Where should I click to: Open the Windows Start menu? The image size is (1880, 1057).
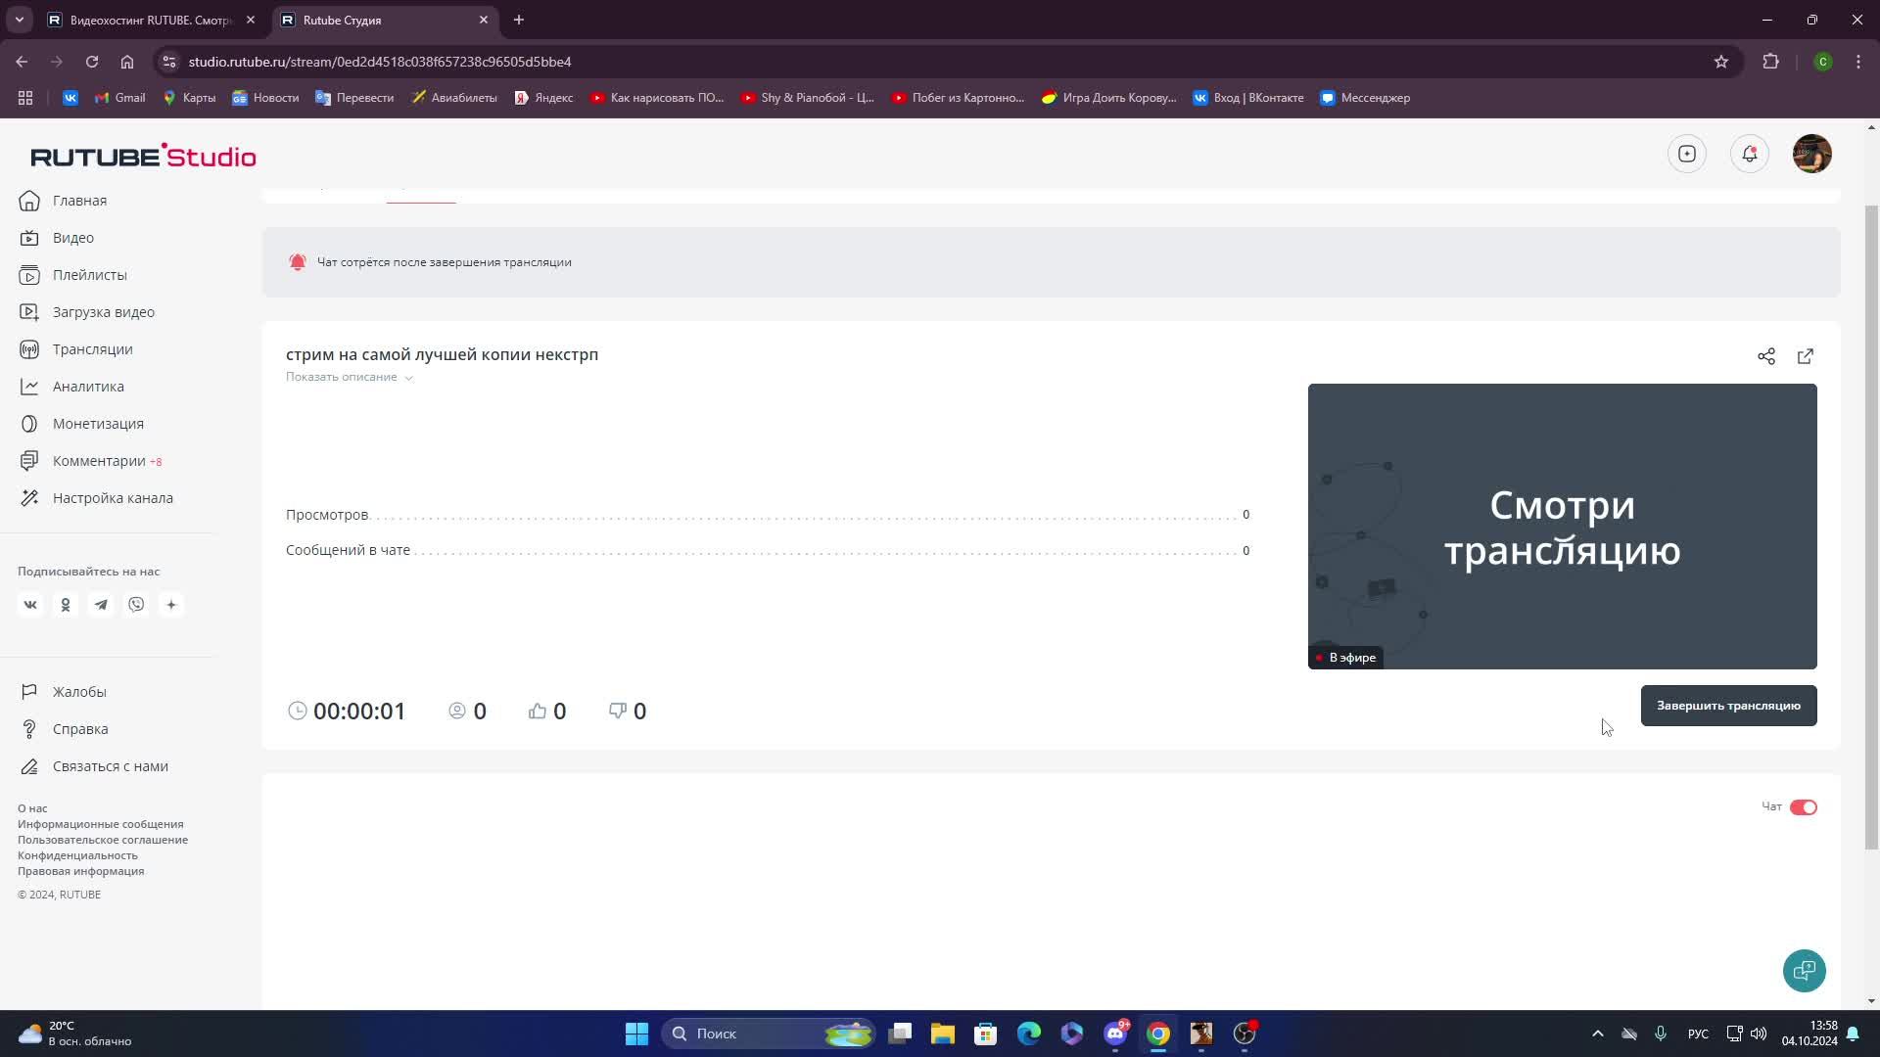tap(636, 1034)
